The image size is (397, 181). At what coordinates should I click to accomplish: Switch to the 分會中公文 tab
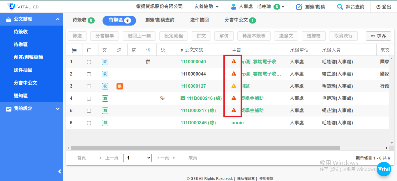[x=240, y=20]
